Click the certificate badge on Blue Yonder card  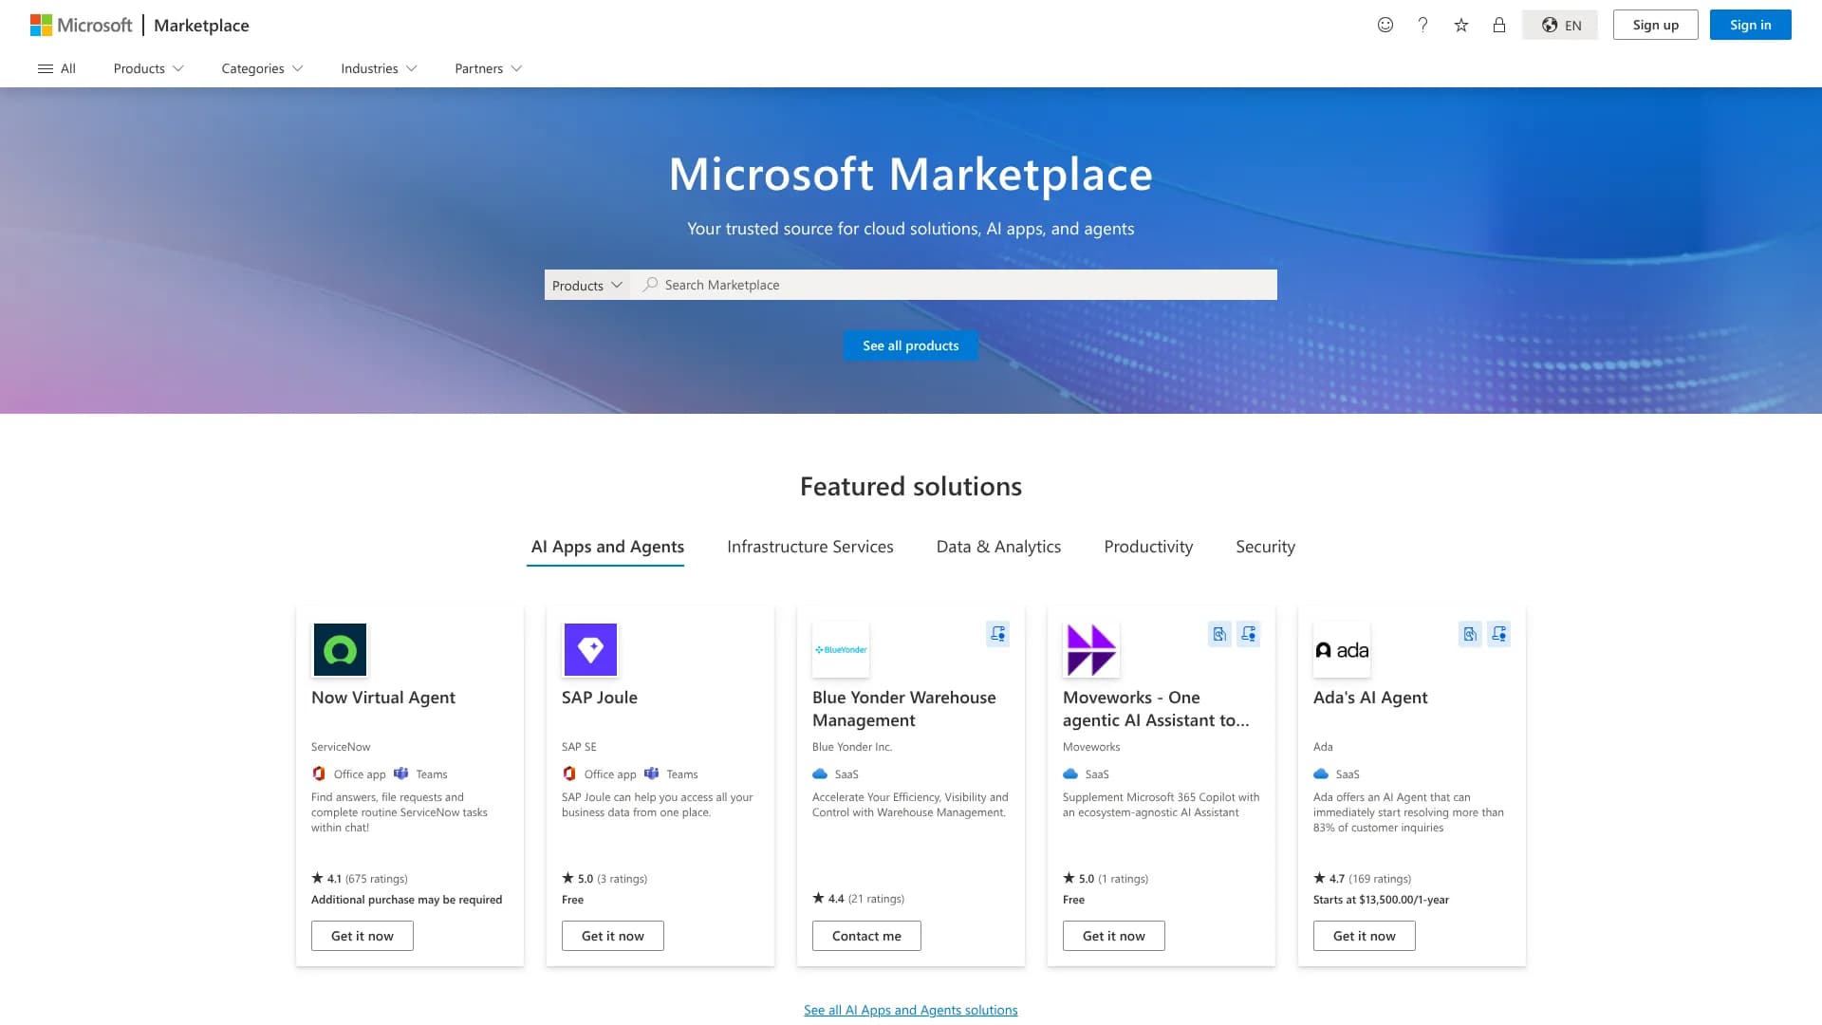click(x=997, y=634)
